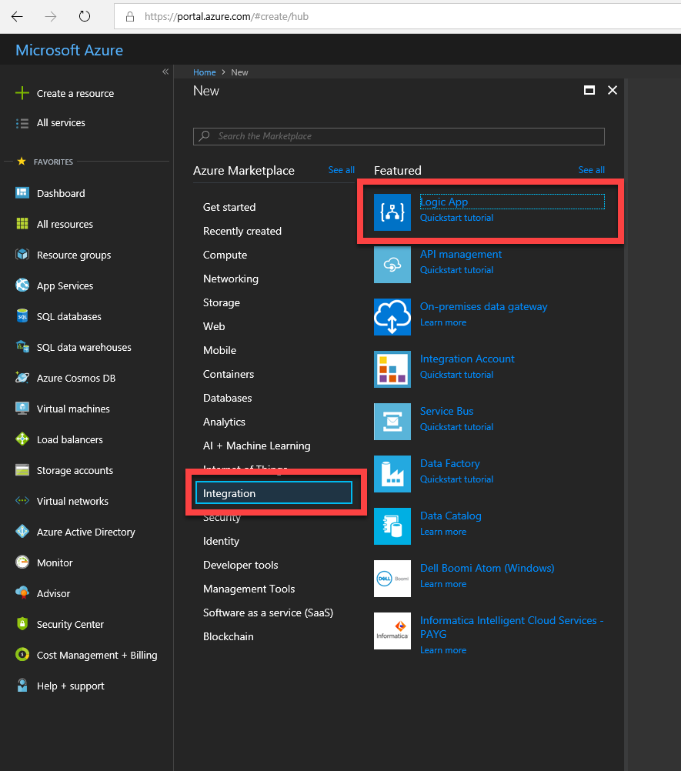This screenshot has height=771, width=681.
Task: Click the All resources grid icon
Action: 22,224
